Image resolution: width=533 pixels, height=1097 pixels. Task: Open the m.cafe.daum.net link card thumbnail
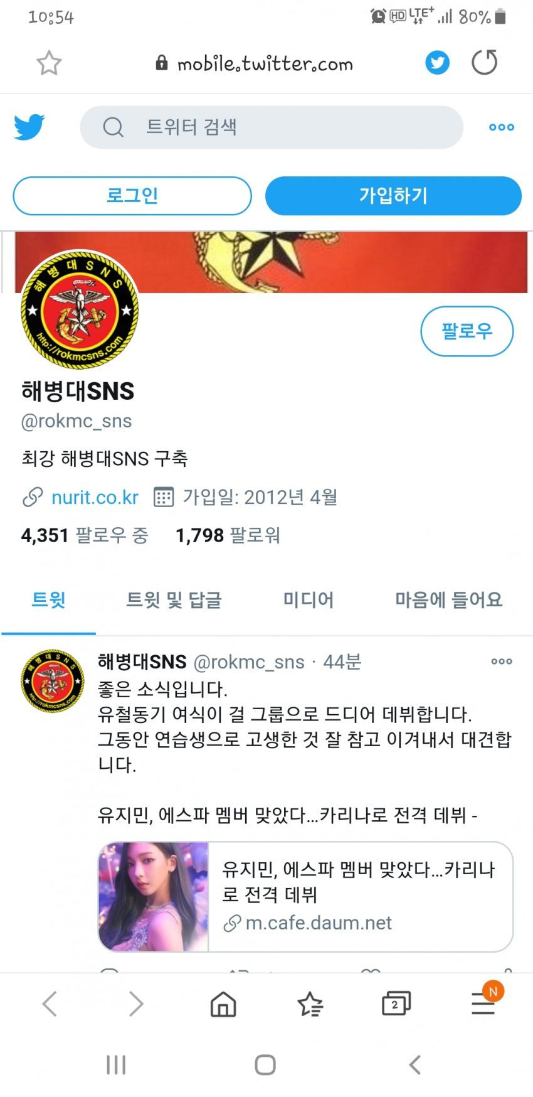(154, 897)
